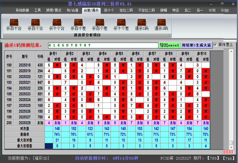
Task: Toggle the 窗体置上 always-on-top checkbox
Action: click(x=215, y=45)
